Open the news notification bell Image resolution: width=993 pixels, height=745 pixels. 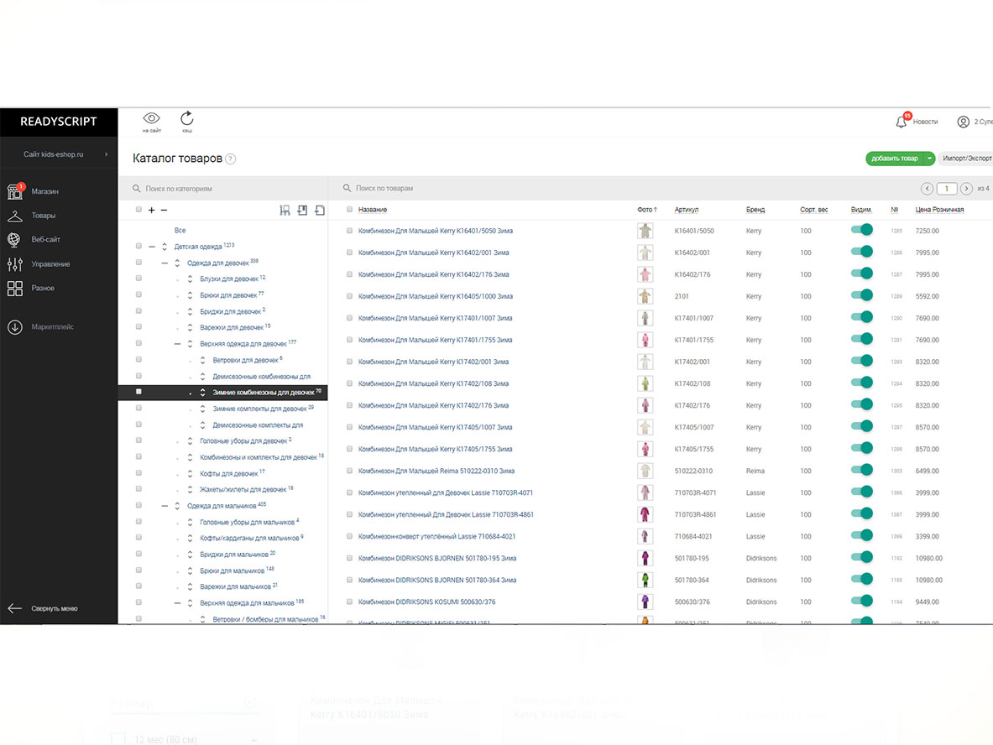(x=902, y=122)
